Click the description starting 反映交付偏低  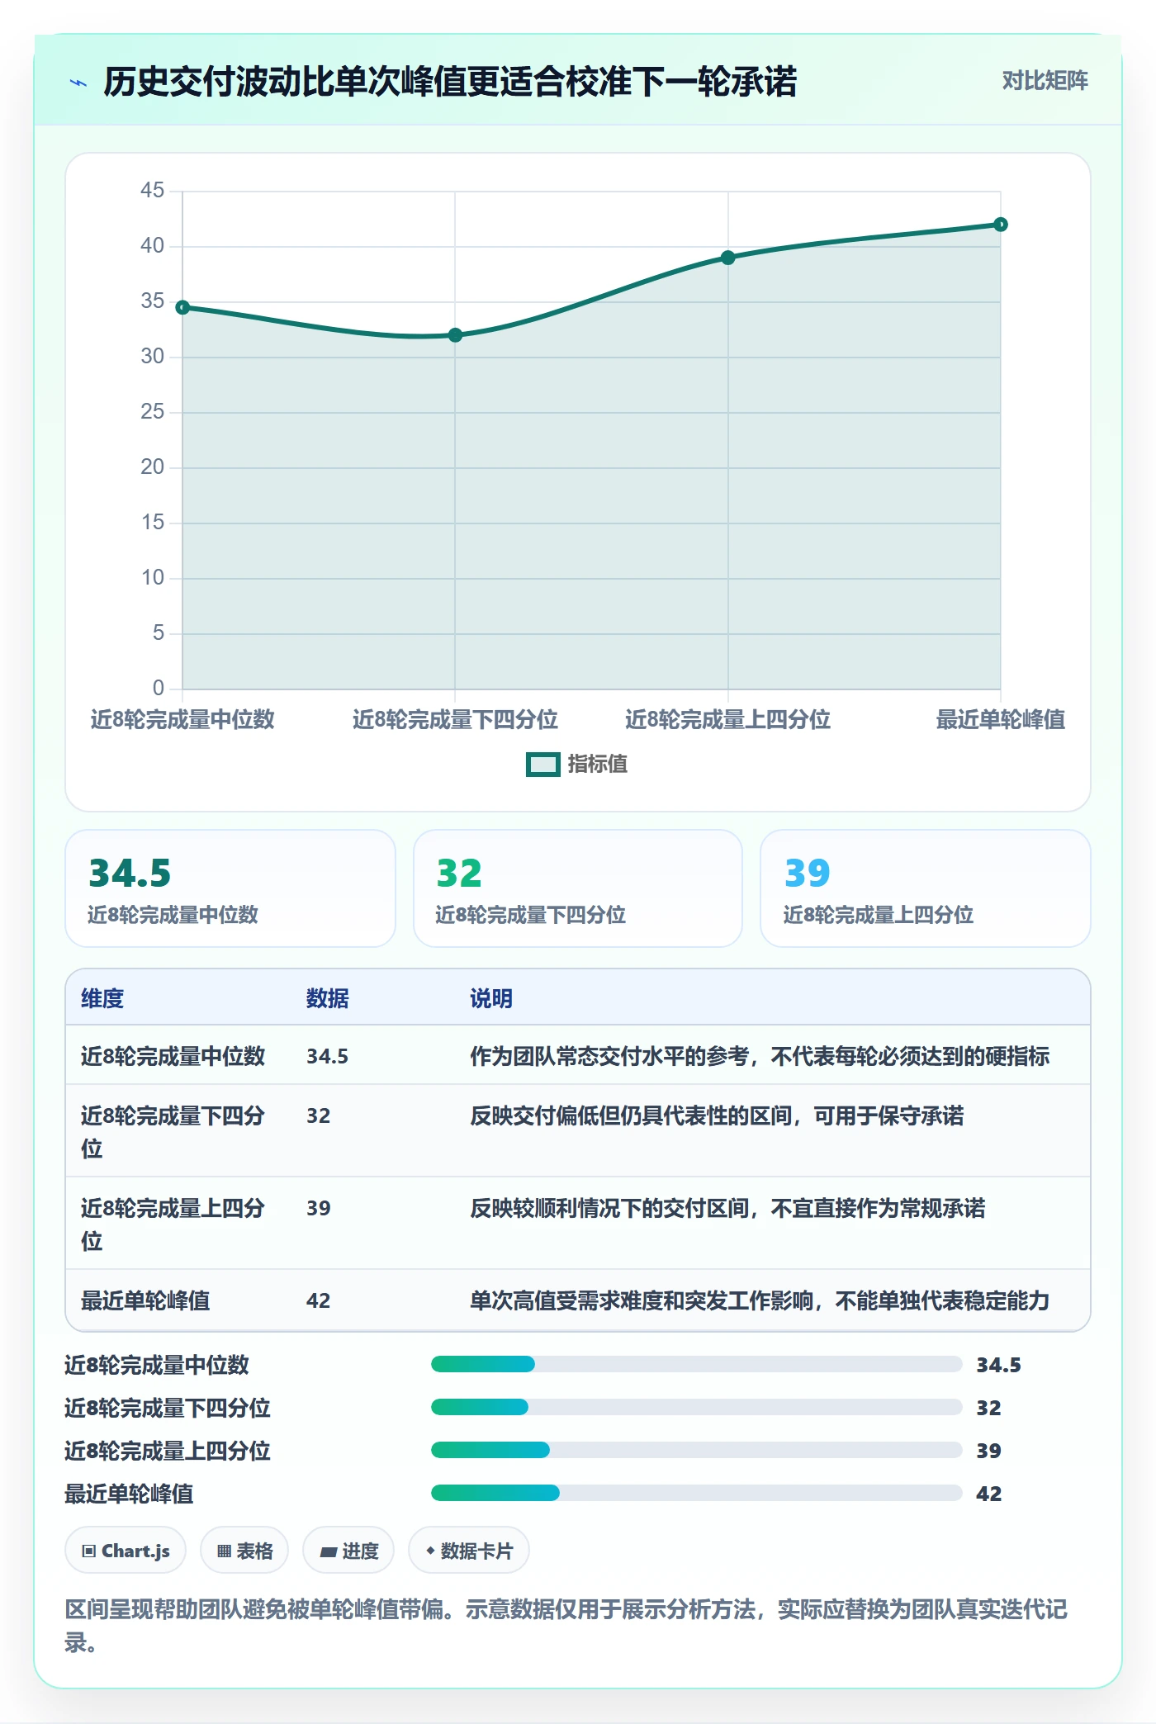tap(717, 1115)
